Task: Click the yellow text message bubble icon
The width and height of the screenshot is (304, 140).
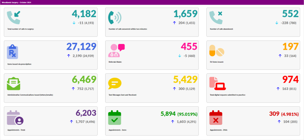Action: click(x=115, y=83)
